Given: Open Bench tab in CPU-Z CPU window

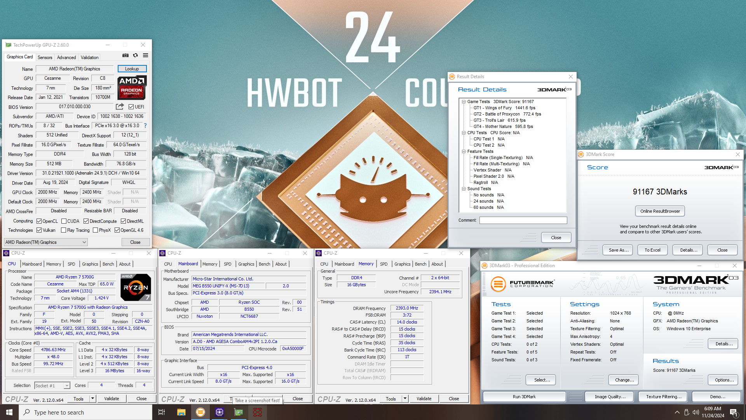Looking at the screenshot, I should point(108,264).
